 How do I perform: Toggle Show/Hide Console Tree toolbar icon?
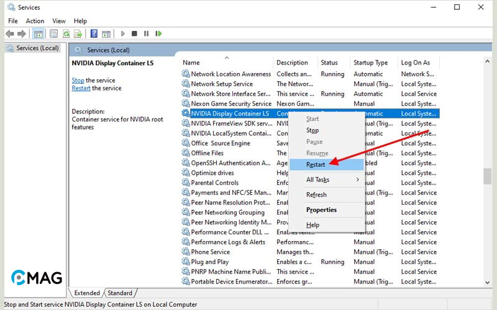pyautogui.click(x=39, y=33)
